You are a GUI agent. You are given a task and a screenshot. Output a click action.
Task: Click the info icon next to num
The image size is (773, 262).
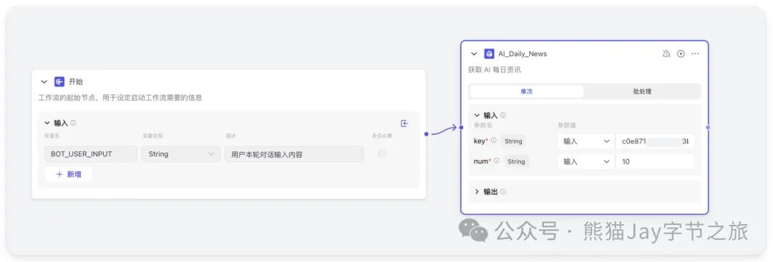(497, 161)
